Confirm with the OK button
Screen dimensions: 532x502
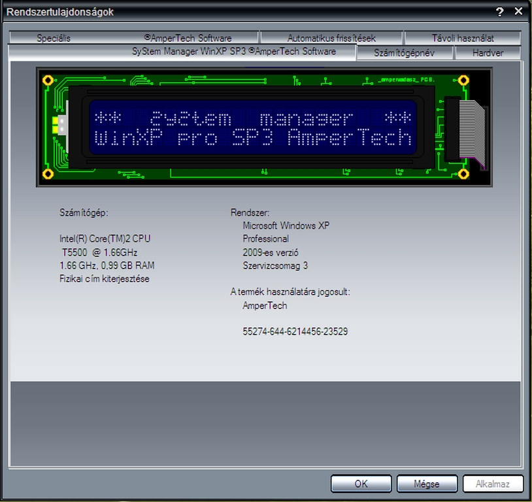(361, 483)
